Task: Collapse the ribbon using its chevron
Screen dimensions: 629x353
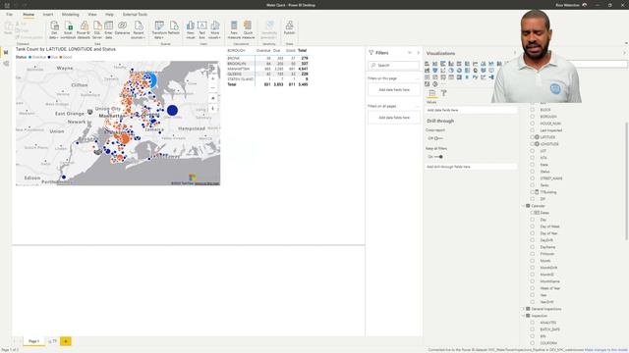Action: coord(626,43)
